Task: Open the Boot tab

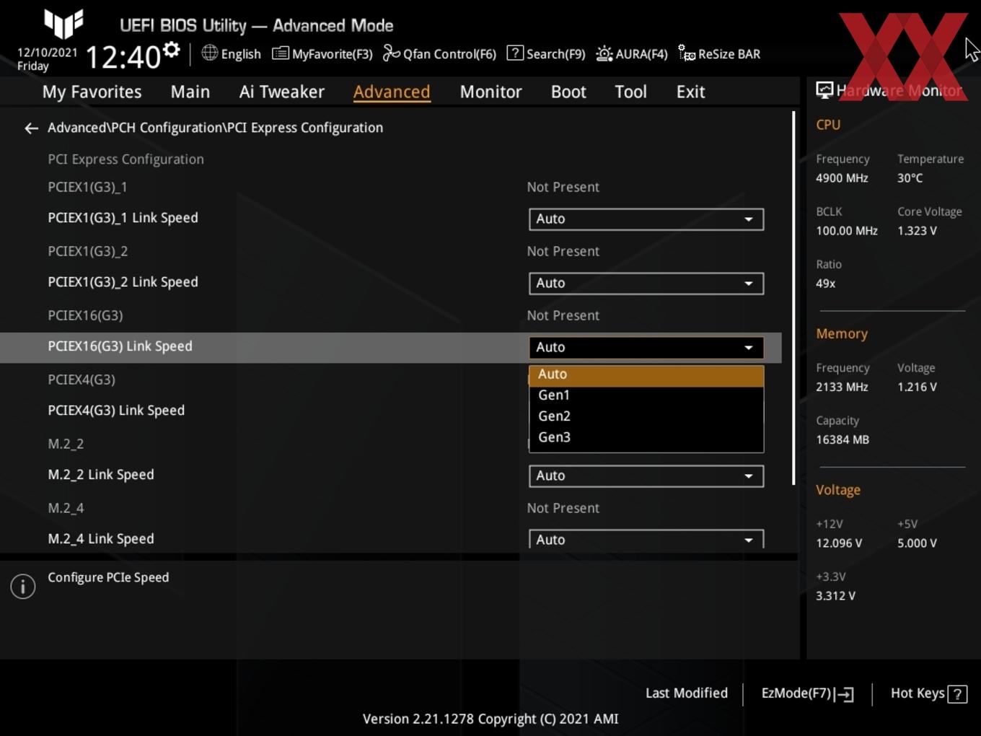Action: 568,92
